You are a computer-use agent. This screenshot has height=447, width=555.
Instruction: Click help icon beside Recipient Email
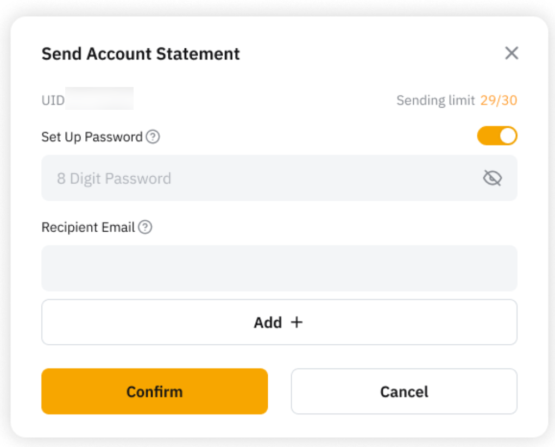coord(145,227)
